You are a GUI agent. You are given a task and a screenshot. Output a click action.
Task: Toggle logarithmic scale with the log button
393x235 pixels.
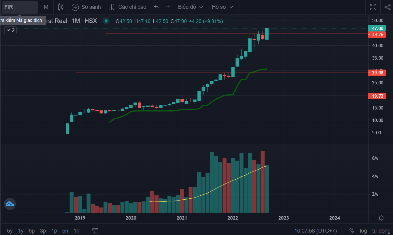click(363, 231)
